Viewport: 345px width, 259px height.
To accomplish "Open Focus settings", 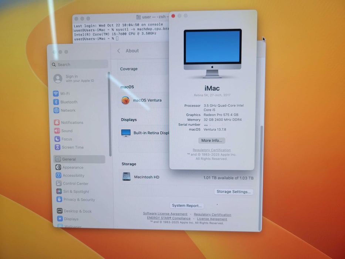I will (x=67, y=139).
